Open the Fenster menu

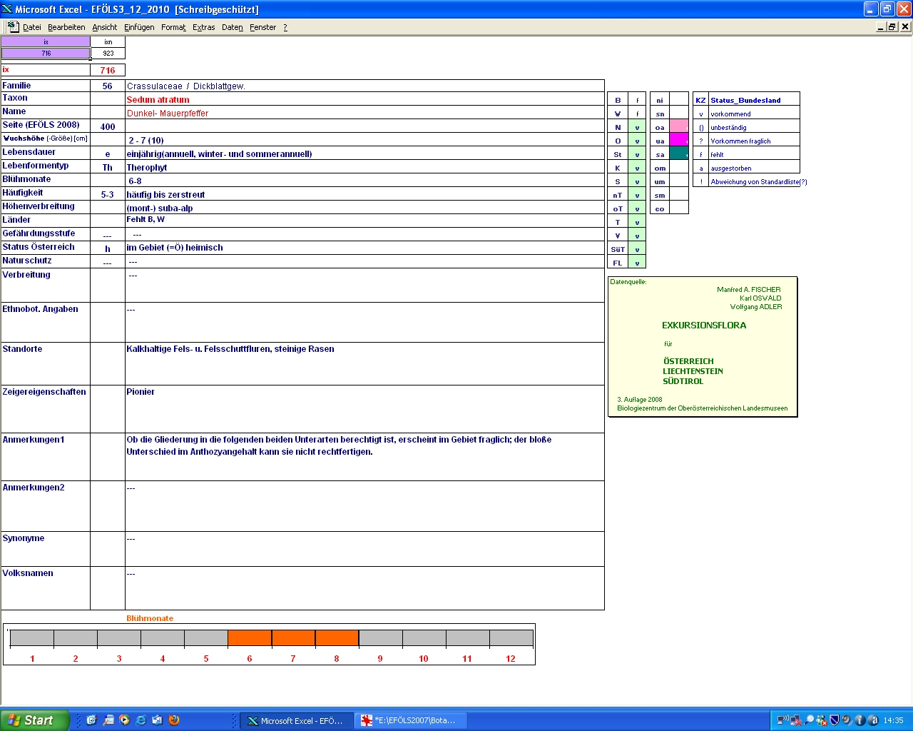coord(262,27)
